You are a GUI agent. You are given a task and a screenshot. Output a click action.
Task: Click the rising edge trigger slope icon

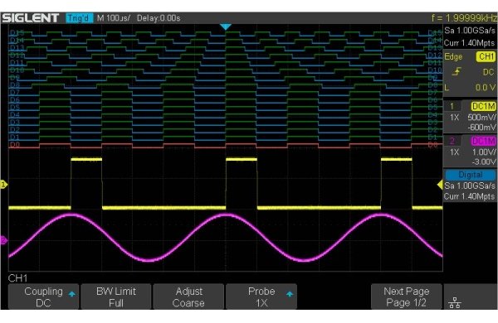pos(456,71)
